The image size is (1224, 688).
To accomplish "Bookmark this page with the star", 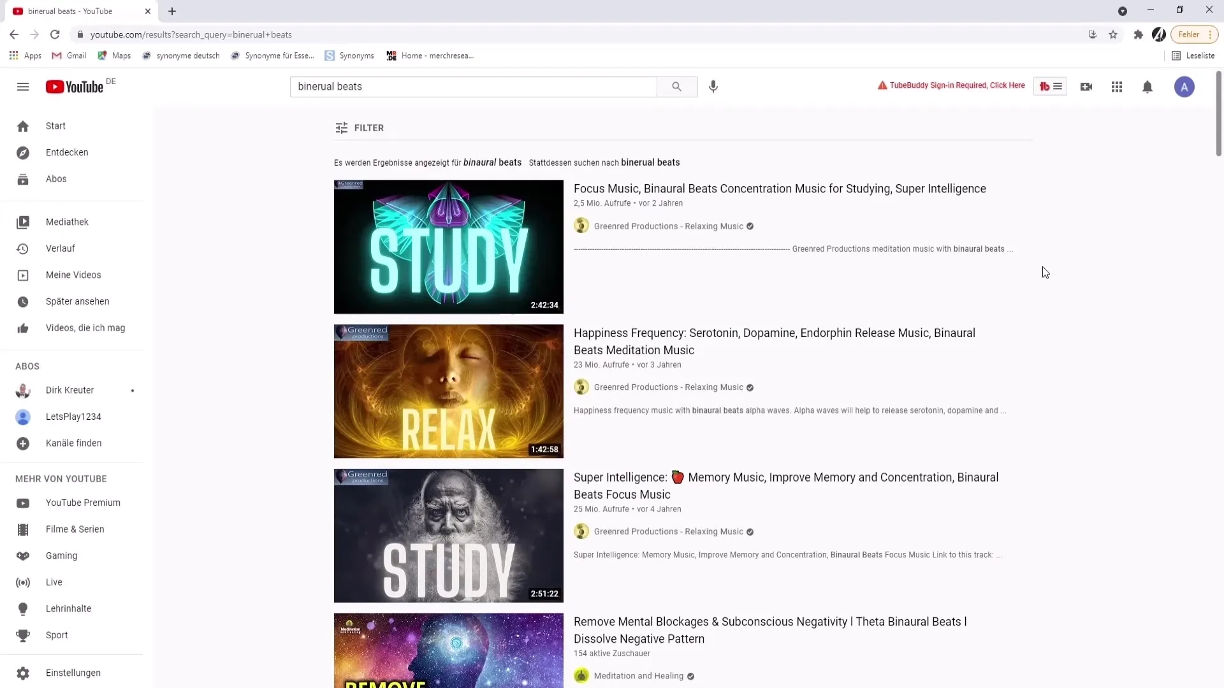I will tap(1113, 34).
